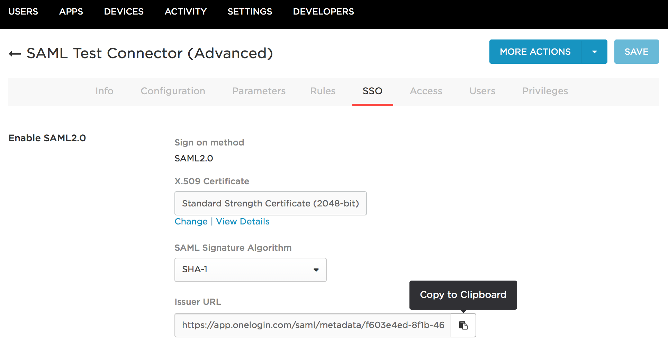Click the Change certificate link
Image resolution: width=668 pixels, height=345 pixels.
tap(191, 222)
